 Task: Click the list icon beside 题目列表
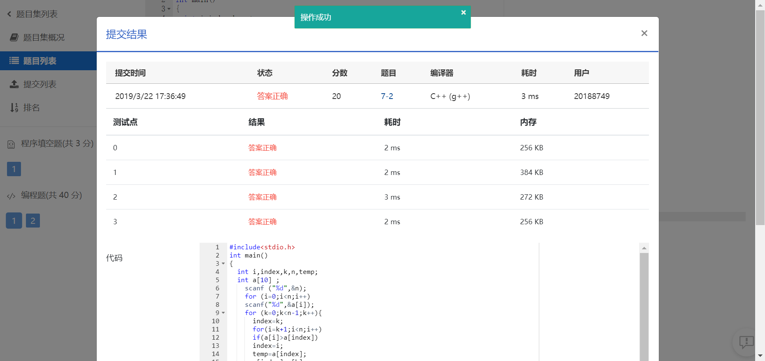14,61
